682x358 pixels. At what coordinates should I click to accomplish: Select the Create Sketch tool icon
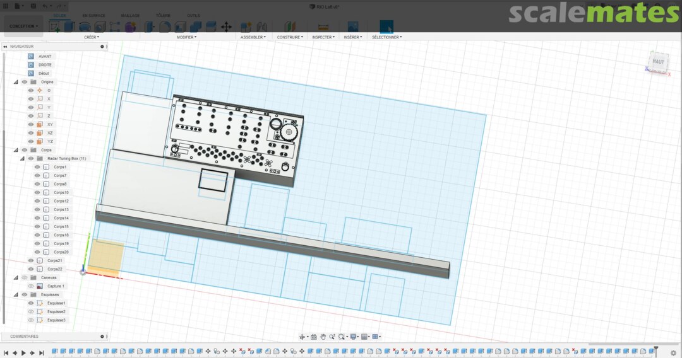(55, 26)
